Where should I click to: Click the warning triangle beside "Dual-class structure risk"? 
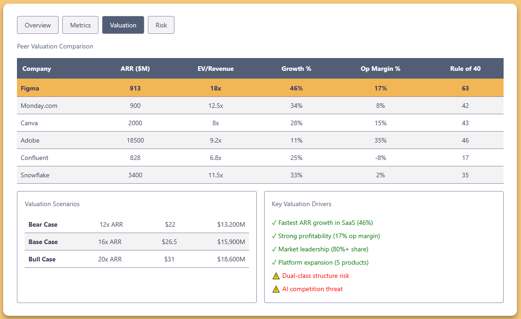tap(276, 276)
